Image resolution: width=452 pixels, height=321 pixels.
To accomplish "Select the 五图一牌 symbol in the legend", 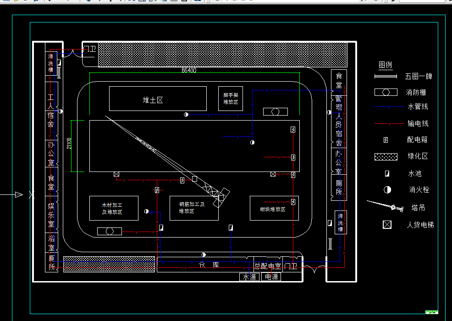I will pos(386,77).
